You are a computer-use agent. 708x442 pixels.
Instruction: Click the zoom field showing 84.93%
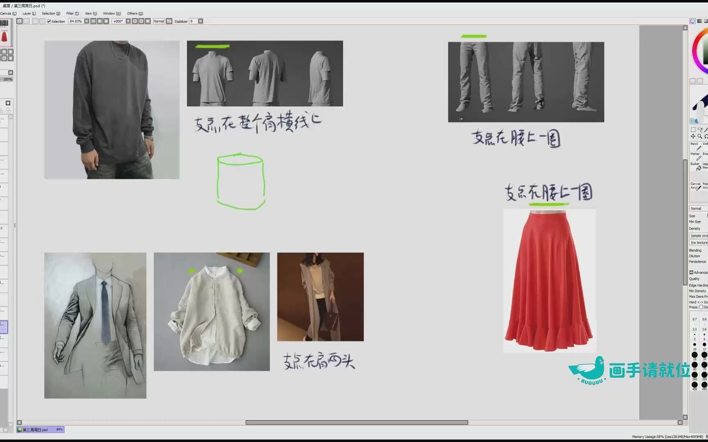pyautogui.click(x=76, y=21)
